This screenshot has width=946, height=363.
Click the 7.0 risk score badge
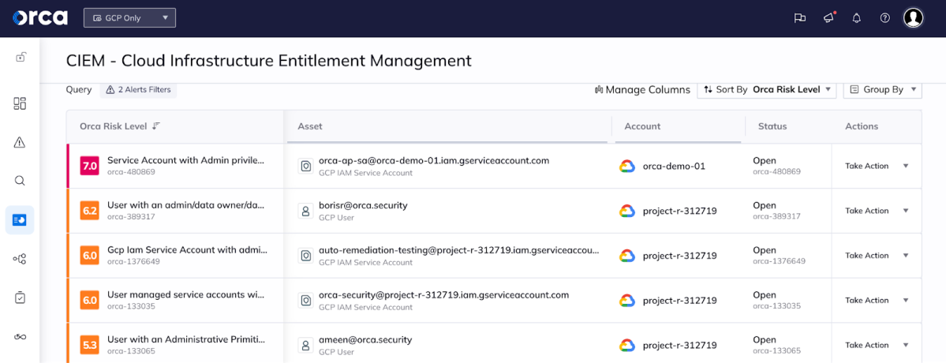(89, 166)
